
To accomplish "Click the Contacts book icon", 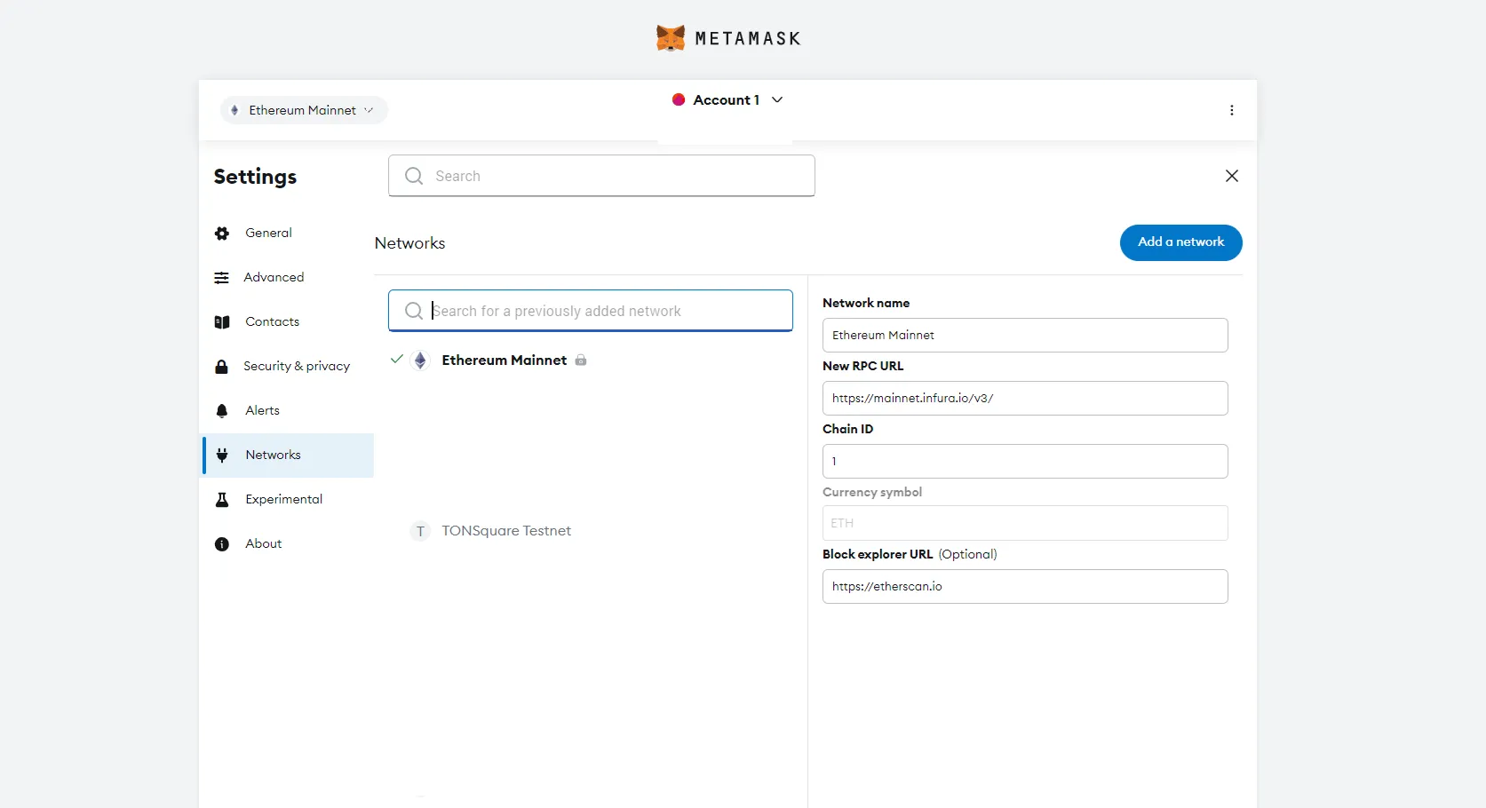I will tap(222, 322).
